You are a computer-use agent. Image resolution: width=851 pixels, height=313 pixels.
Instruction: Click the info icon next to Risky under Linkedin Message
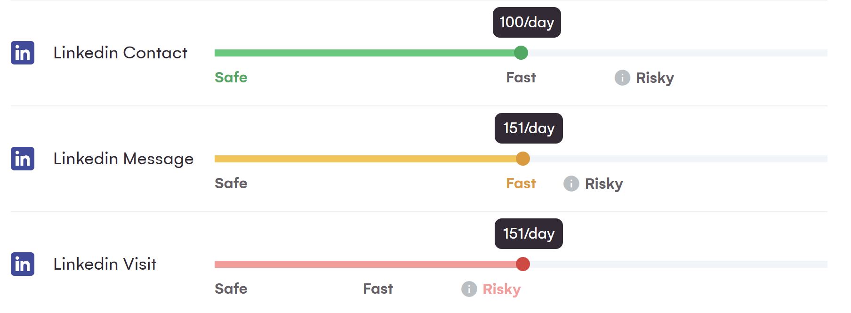coord(571,184)
